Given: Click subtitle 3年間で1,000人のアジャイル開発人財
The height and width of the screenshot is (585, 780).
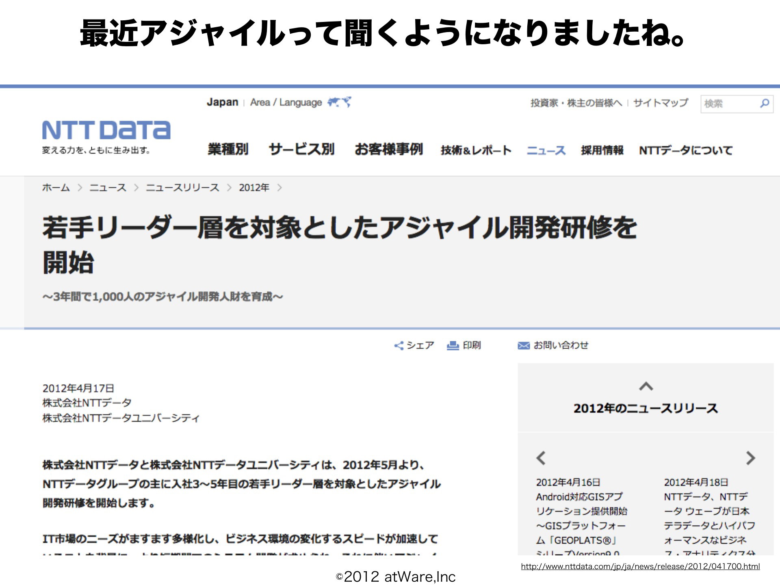Looking at the screenshot, I should click(162, 297).
